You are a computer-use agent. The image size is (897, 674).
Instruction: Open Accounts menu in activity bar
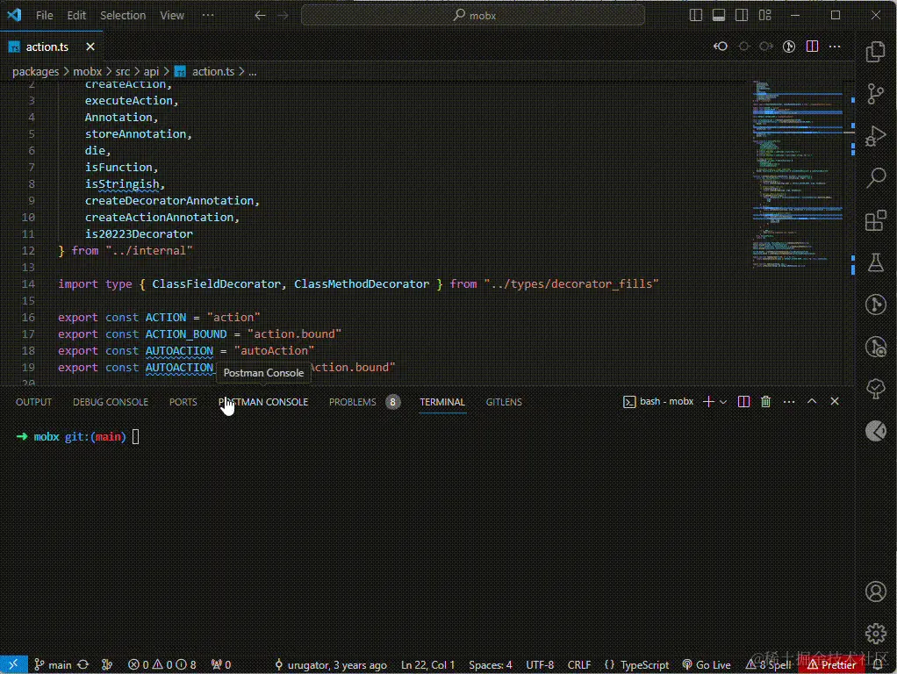point(875,592)
